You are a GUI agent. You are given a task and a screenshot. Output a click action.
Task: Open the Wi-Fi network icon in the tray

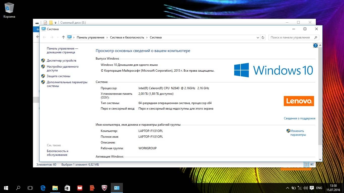pyautogui.click(x=300, y=188)
